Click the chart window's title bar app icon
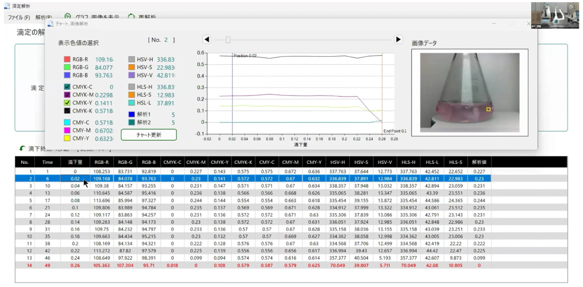 pos(50,24)
